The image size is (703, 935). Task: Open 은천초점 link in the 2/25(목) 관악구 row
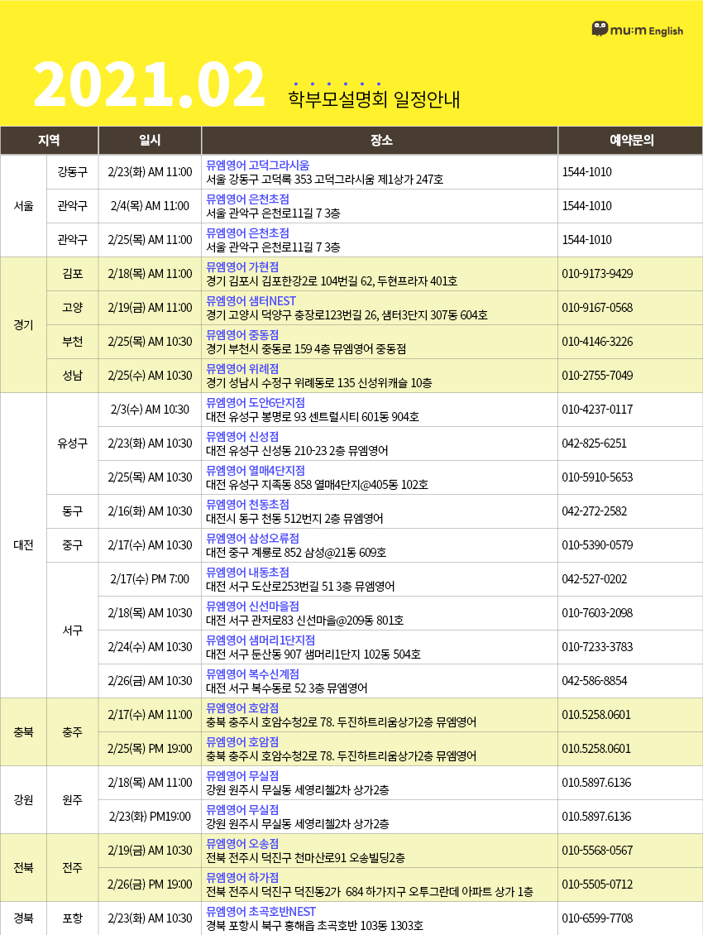point(247,233)
